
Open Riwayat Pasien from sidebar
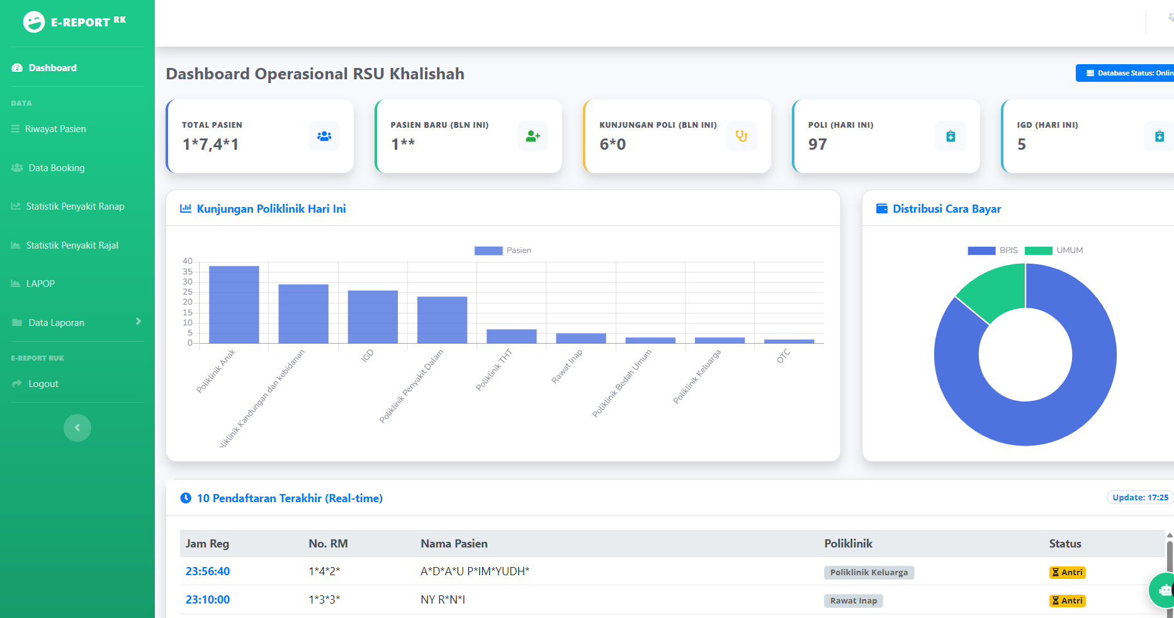pyautogui.click(x=55, y=129)
